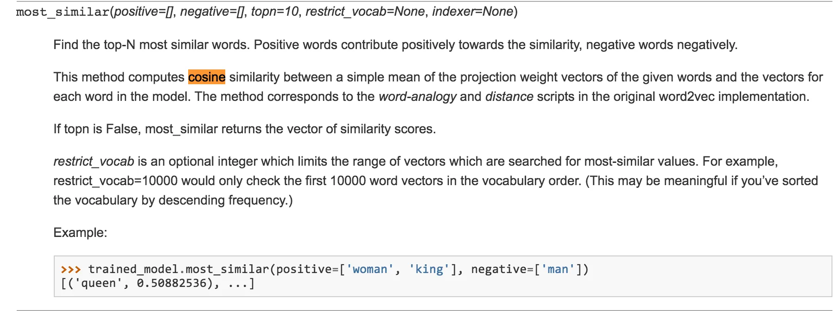This screenshot has height=311, width=838.
Task: Click italic restrict_vocab starting the paragraph
Action: (94, 162)
